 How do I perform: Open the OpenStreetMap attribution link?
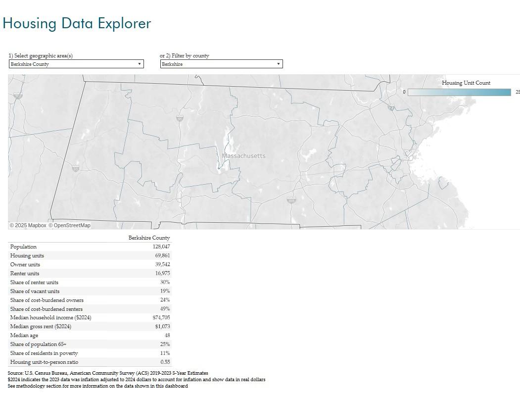coord(69,226)
